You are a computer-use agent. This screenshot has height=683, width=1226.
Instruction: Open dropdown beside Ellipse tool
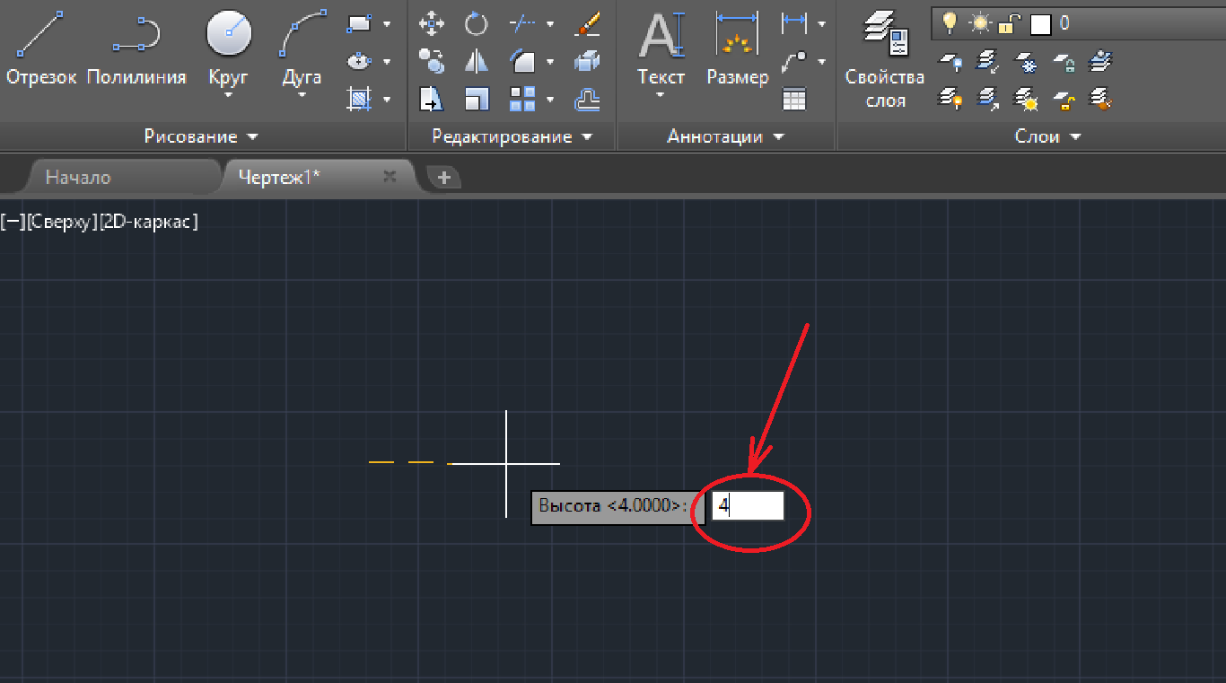386,61
